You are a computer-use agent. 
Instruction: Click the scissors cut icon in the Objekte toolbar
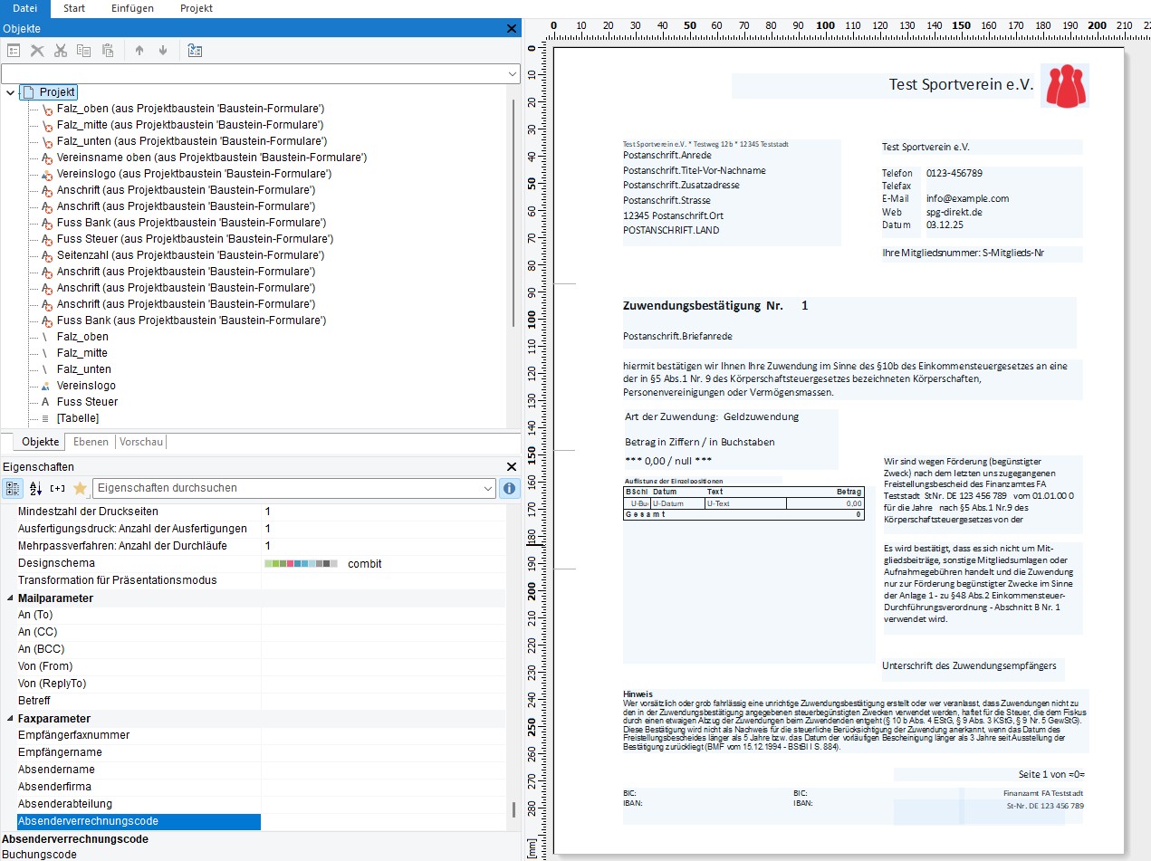click(61, 51)
